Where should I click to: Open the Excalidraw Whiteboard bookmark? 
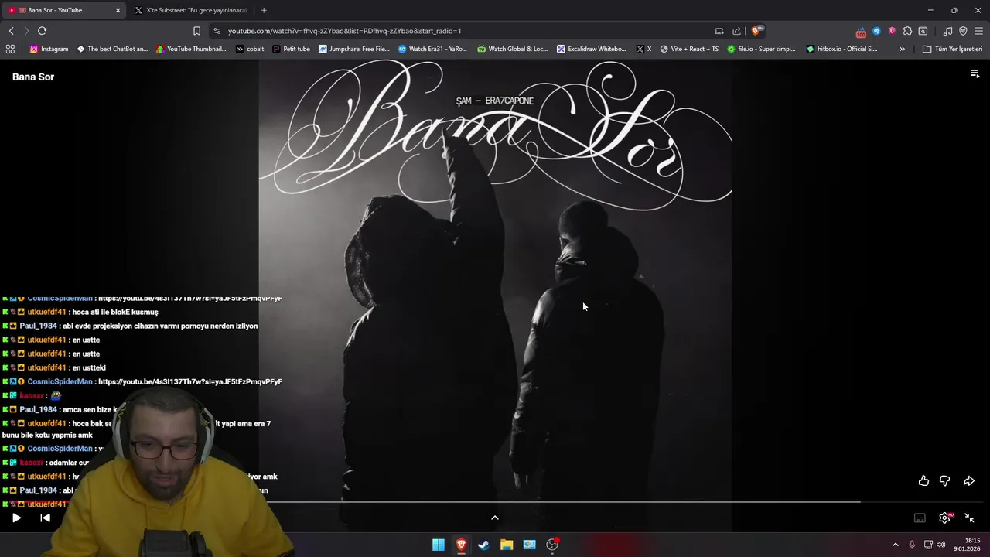[592, 49]
